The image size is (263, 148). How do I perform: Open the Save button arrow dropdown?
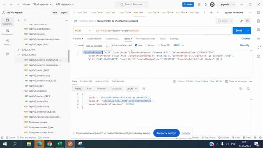point(231,21)
